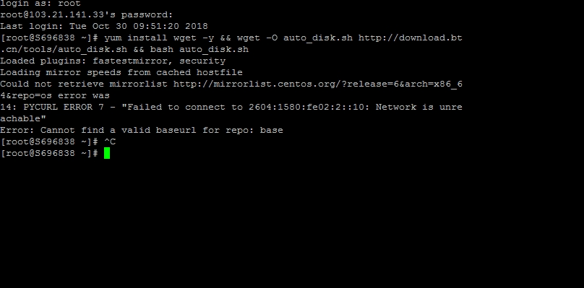
Task: Click the root@103.21.141.33's password prompt
Action: point(87,15)
